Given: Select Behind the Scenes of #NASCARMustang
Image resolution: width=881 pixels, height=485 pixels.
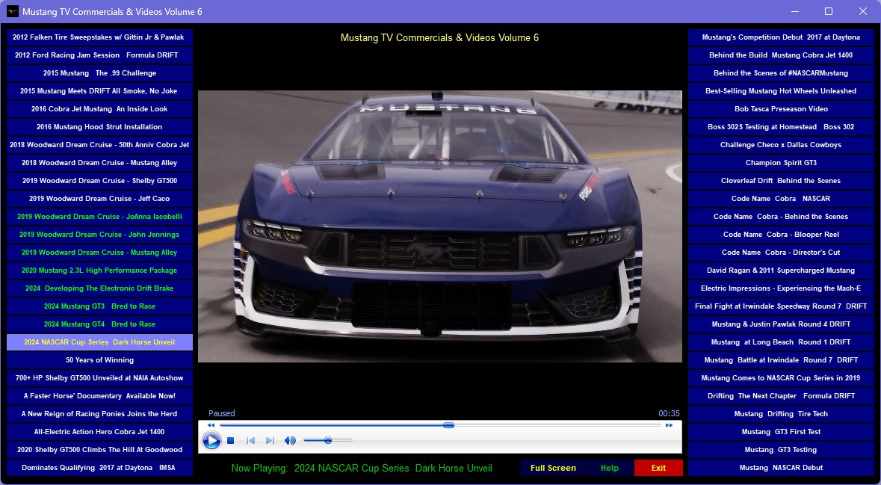Looking at the screenshot, I should point(781,73).
